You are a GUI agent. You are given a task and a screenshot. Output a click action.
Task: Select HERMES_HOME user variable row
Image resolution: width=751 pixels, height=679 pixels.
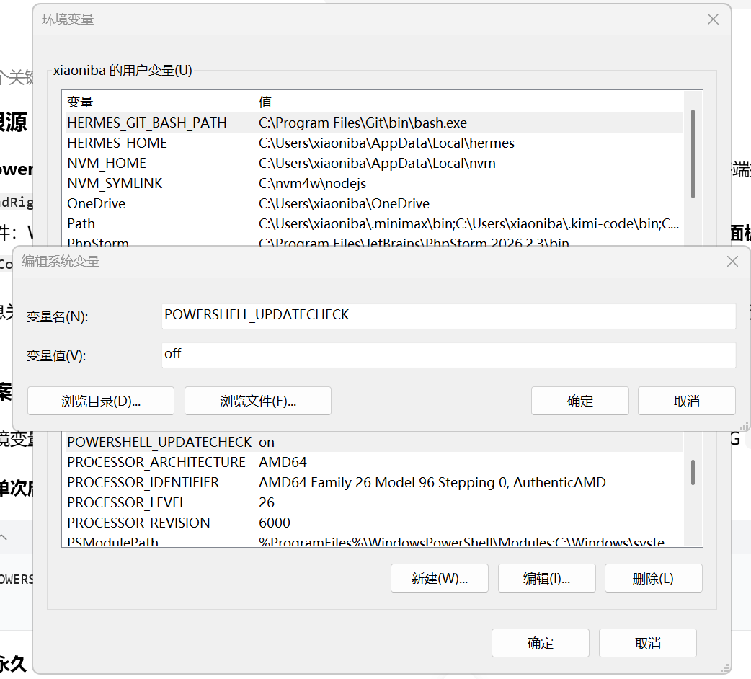coord(373,143)
